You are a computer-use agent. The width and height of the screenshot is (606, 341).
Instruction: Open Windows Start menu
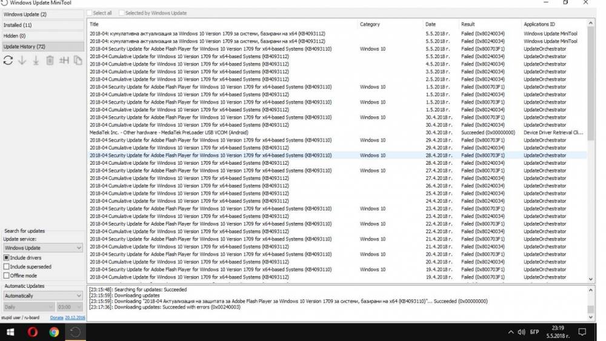10,332
